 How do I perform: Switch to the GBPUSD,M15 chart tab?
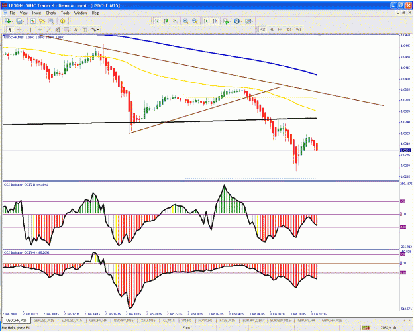[x=44, y=320]
